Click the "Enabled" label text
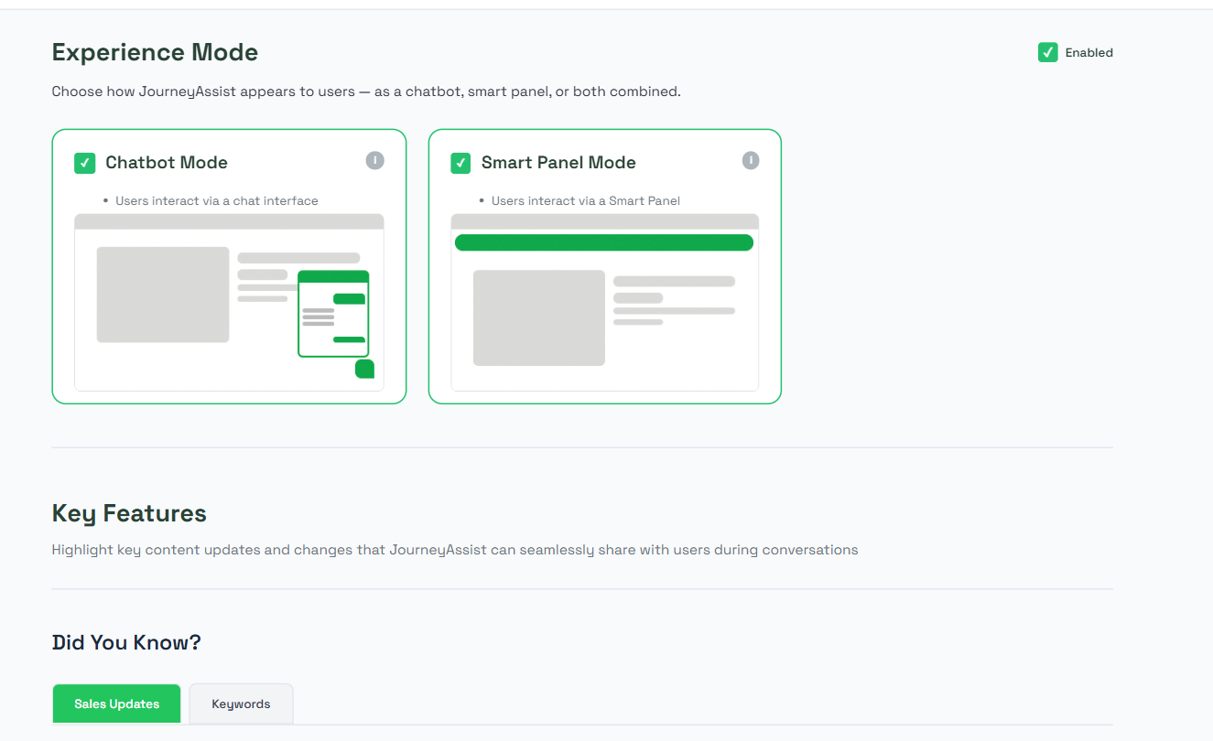 pos(1088,53)
